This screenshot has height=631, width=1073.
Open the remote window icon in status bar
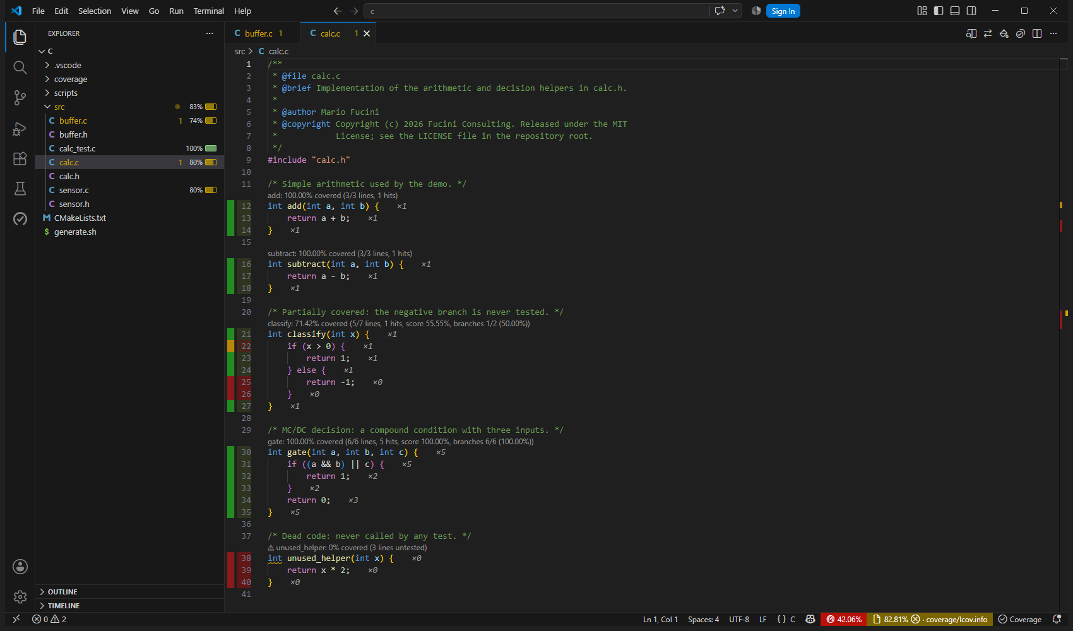click(x=16, y=620)
